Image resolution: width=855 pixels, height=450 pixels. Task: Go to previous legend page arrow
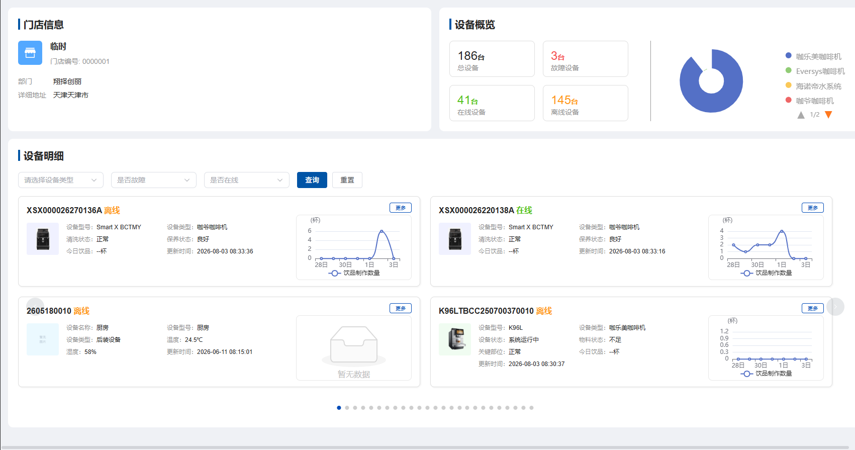(x=801, y=115)
